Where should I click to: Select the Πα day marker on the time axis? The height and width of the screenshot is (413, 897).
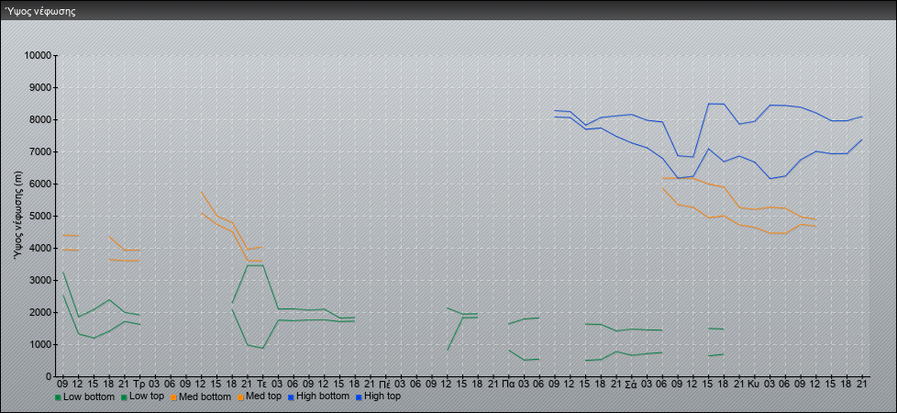tap(508, 382)
